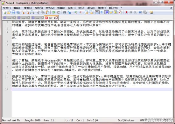Click the Stop recording macro icon
Screen dimensions: 175x124
coord(131,12)
